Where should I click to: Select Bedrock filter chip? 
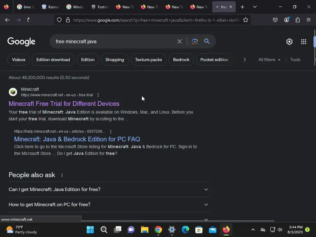181,60
